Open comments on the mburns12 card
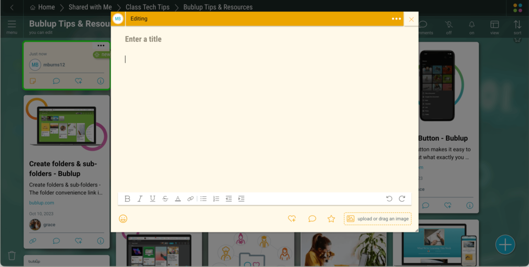 point(56,81)
